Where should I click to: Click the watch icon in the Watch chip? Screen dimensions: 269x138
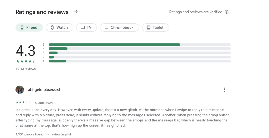(x=52, y=28)
